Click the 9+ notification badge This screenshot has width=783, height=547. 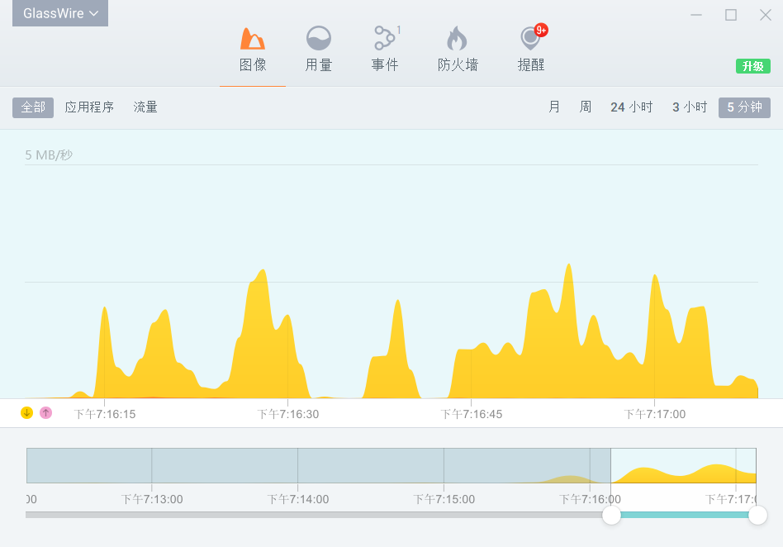point(541,30)
